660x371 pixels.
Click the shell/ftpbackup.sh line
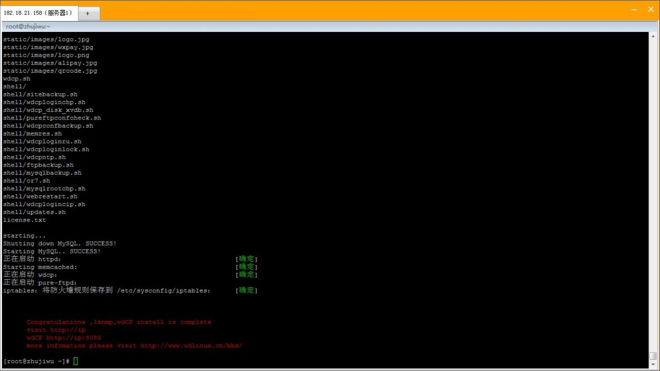tap(38, 165)
